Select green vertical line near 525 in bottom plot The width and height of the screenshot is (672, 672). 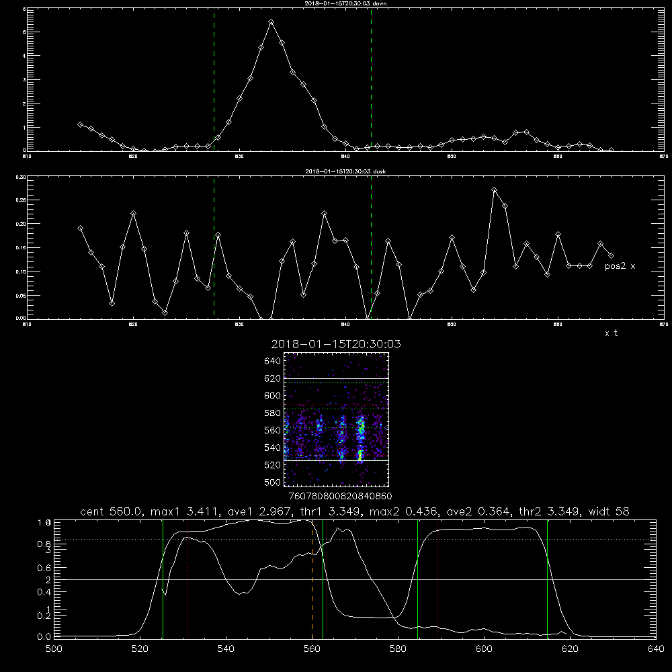click(163, 579)
